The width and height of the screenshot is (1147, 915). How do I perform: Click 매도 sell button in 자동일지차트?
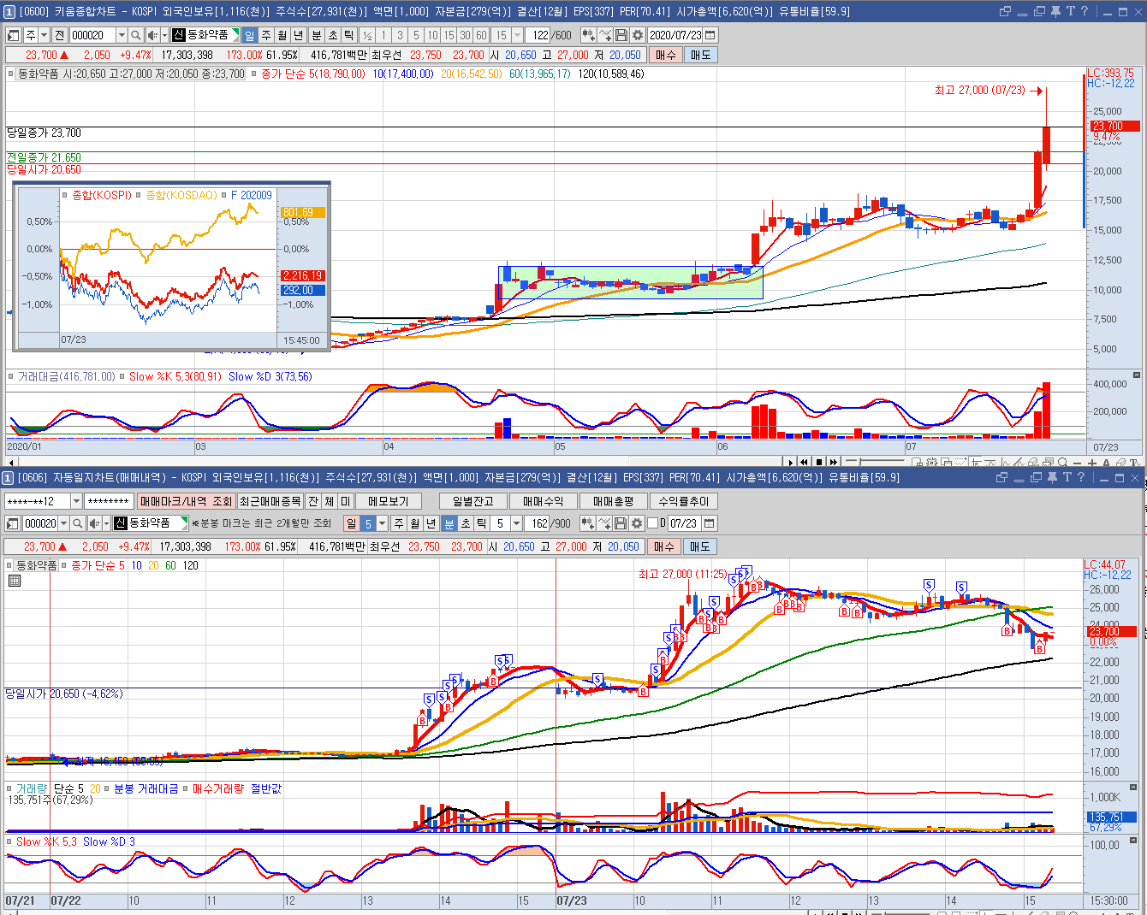point(699,546)
